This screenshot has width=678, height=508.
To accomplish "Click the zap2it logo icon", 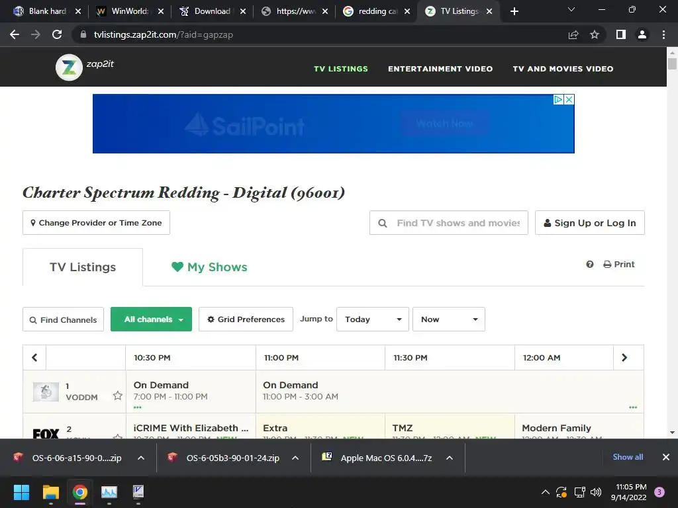I will tap(69, 67).
